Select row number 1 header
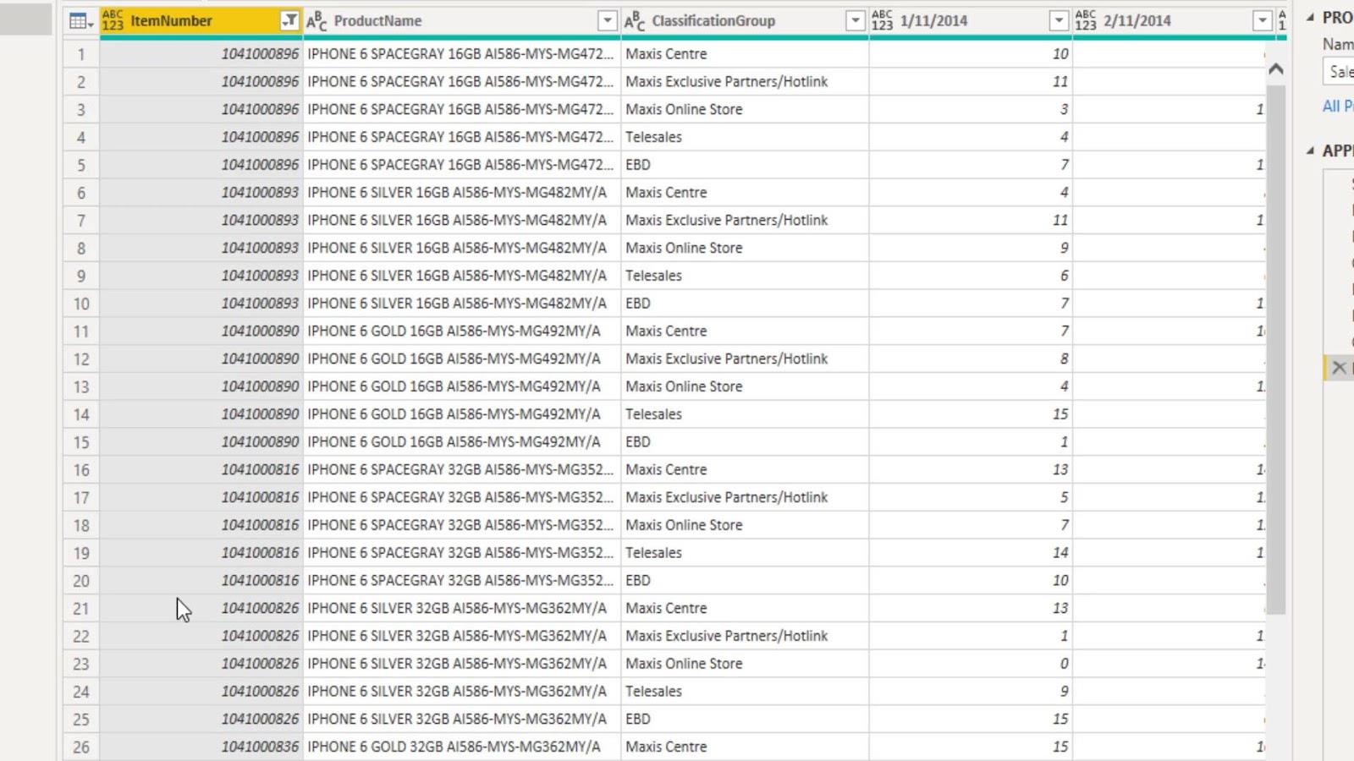This screenshot has width=1354, height=761. (81, 54)
